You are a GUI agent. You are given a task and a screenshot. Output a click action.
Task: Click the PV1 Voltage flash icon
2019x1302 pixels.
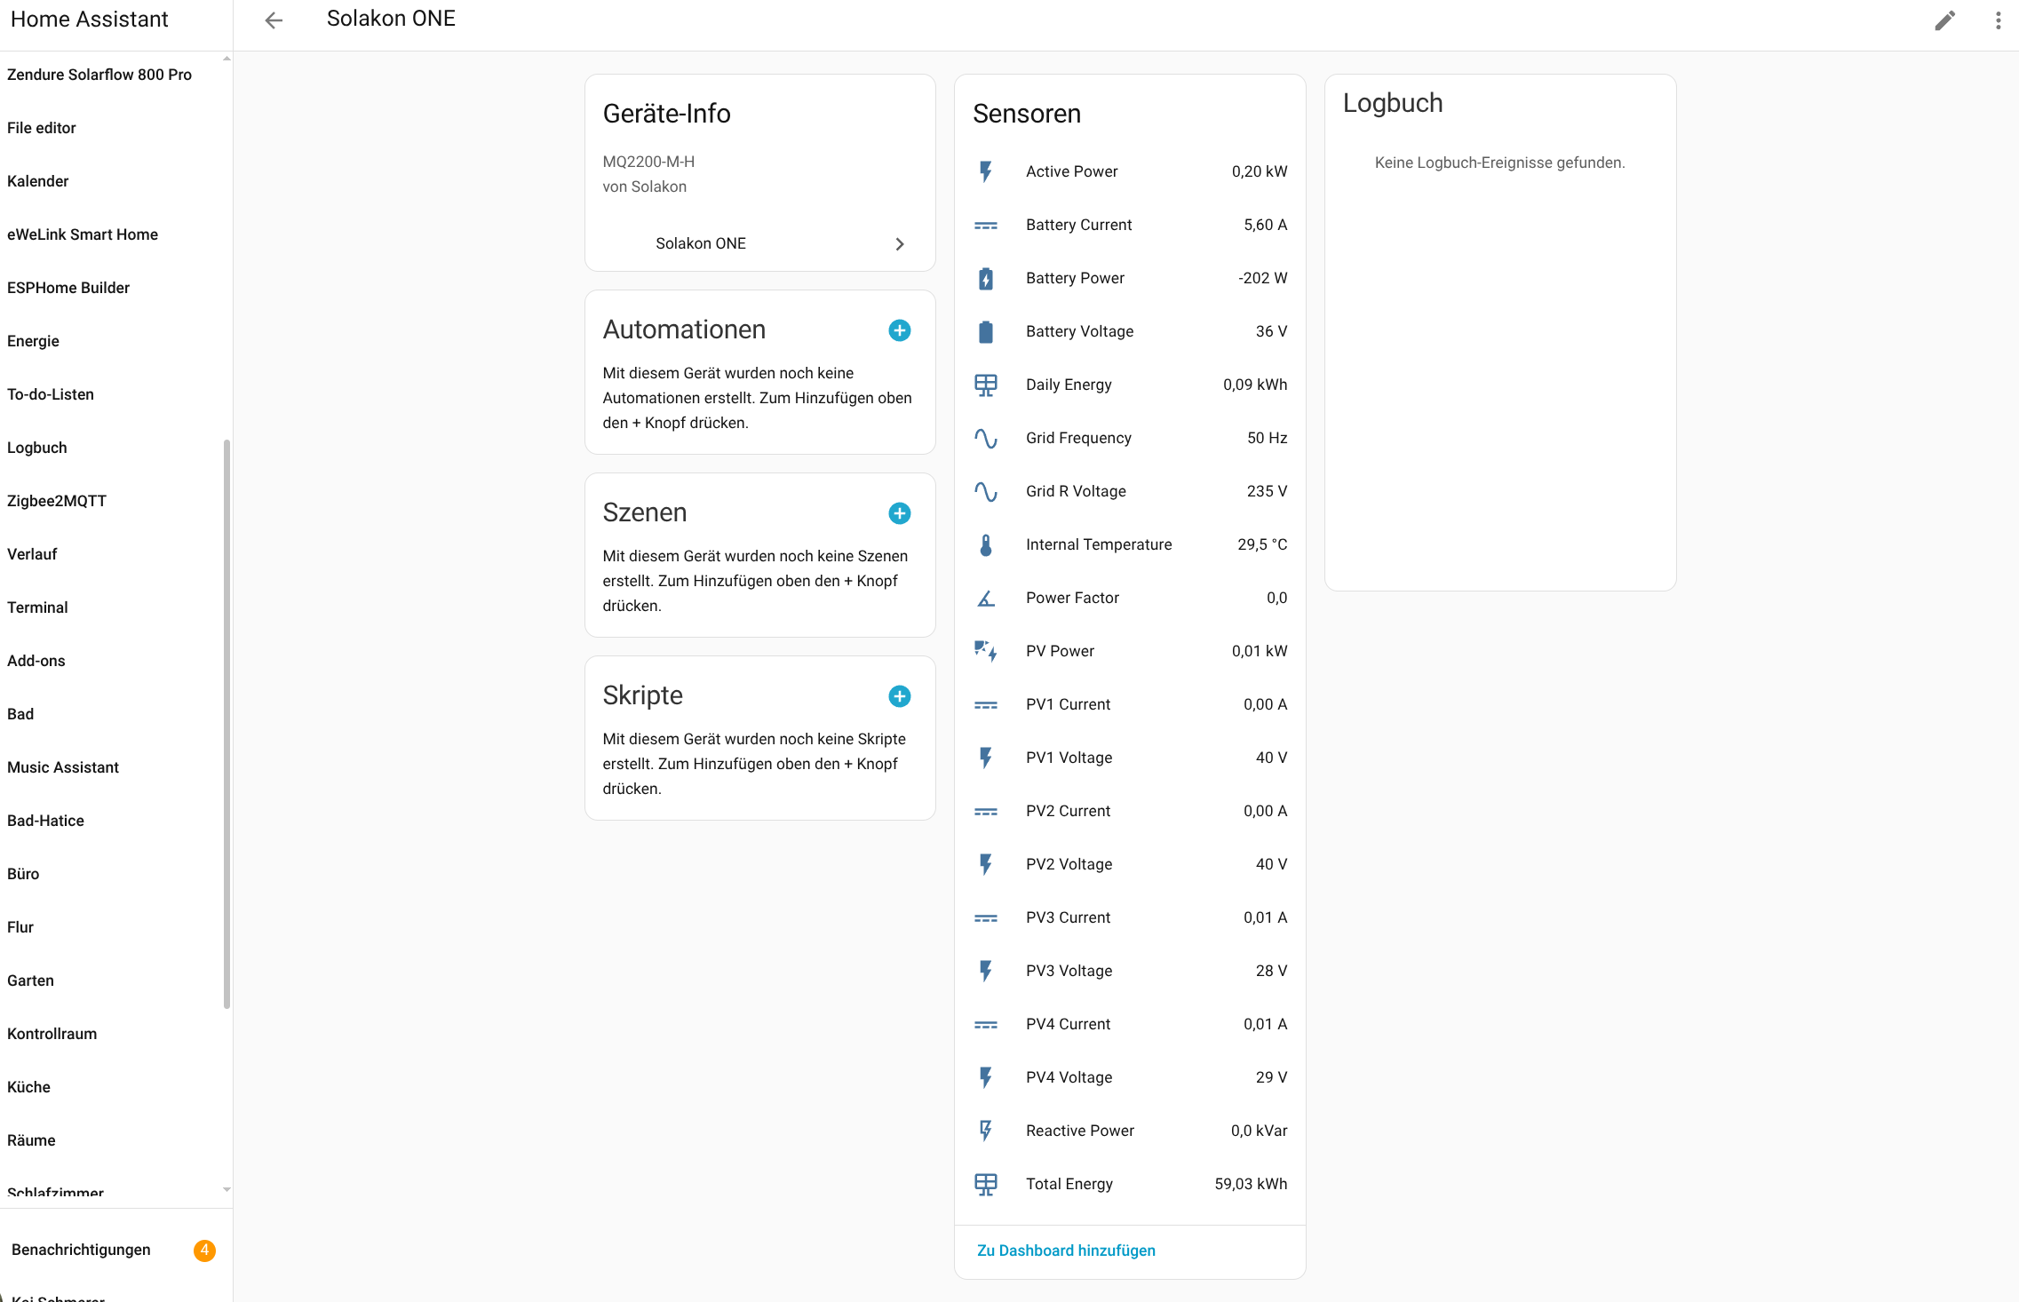[x=986, y=758]
